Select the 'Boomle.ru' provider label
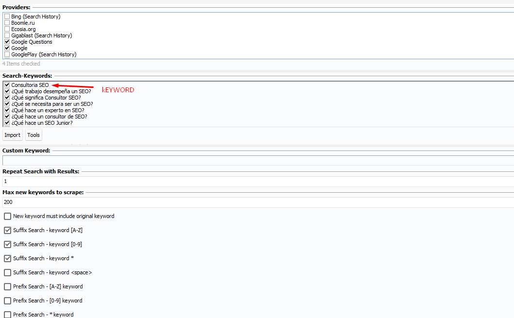 coord(23,23)
